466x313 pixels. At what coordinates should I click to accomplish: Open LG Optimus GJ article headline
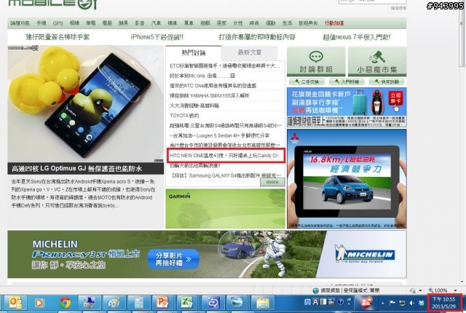click(76, 169)
